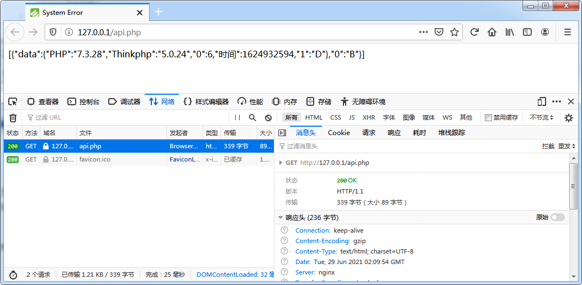Close the developer tools panel
The width and height of the screenshot is (582, 285).
pos(571,101)
